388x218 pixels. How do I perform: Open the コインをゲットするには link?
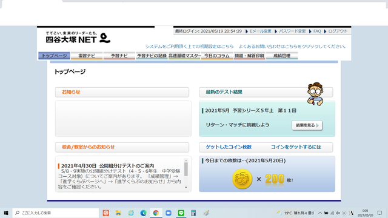point(296,147)
